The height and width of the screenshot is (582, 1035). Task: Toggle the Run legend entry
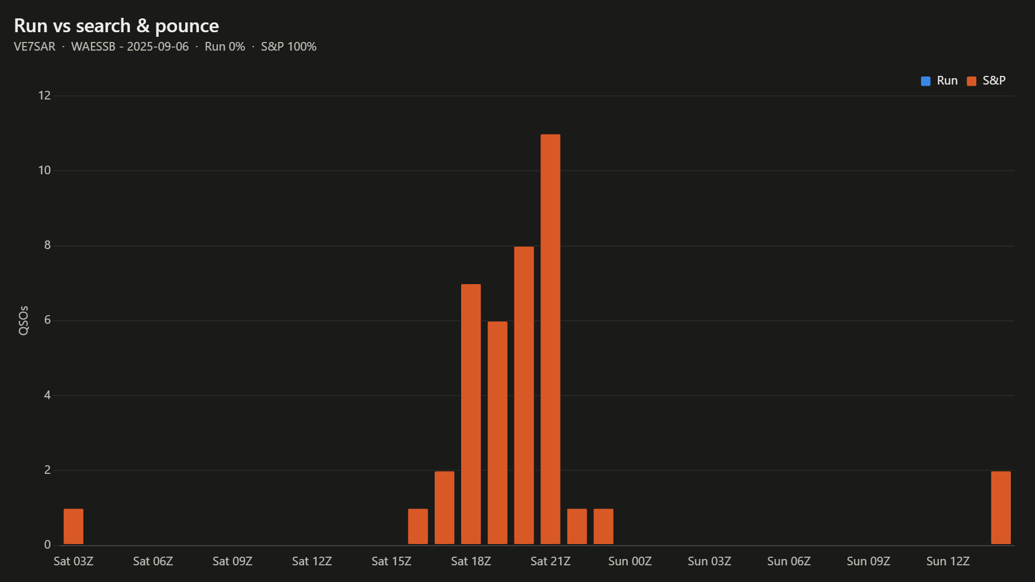coord(939,81)
